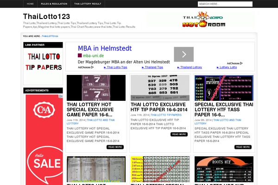Image resolution: width=278 pixels, height=185 pixels.
Task: Click the site tagline text under ThaiLotto123
Action: (x=79, y=25)
